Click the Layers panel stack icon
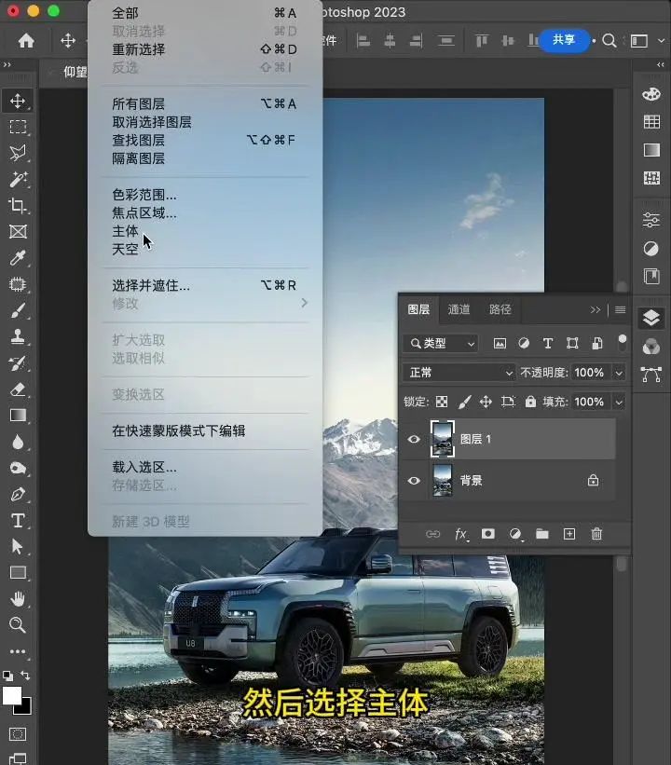The image size is (671, 765). coord(651,318)
